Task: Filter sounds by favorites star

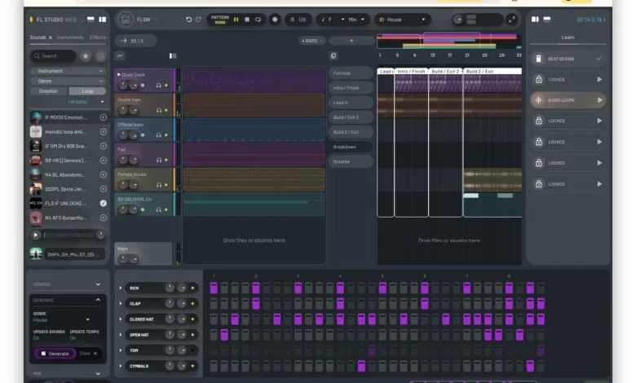Action: click(86, 56)
